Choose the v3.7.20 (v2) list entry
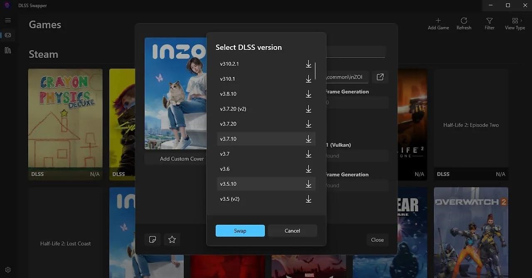532x278 pixels. [x=266, y=109]
